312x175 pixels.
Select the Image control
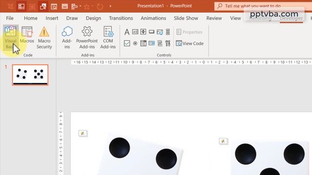160,32
